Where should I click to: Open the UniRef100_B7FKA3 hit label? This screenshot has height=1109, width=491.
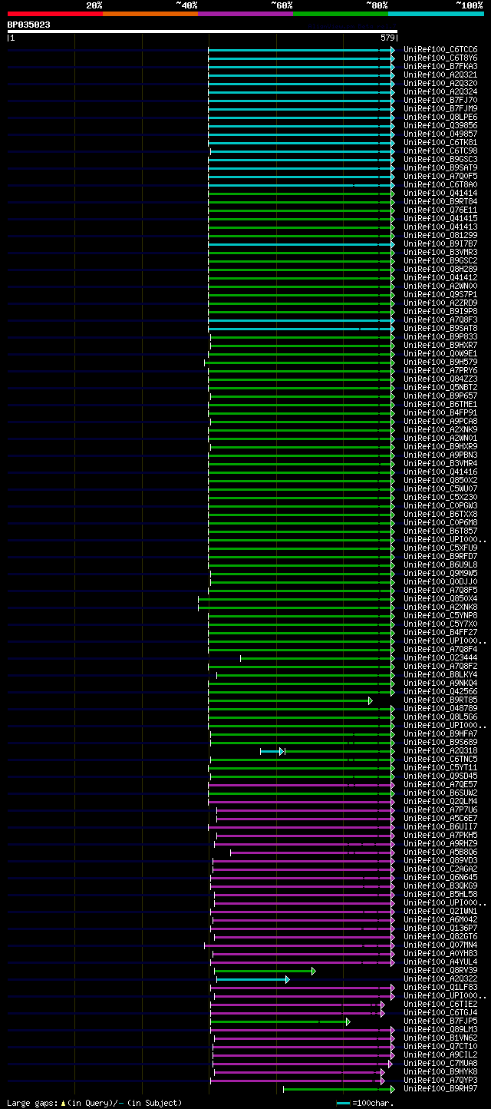(440, 67)
